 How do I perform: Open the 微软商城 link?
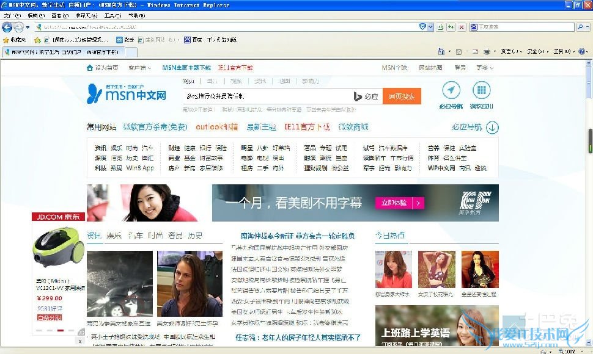click(353, 127)
